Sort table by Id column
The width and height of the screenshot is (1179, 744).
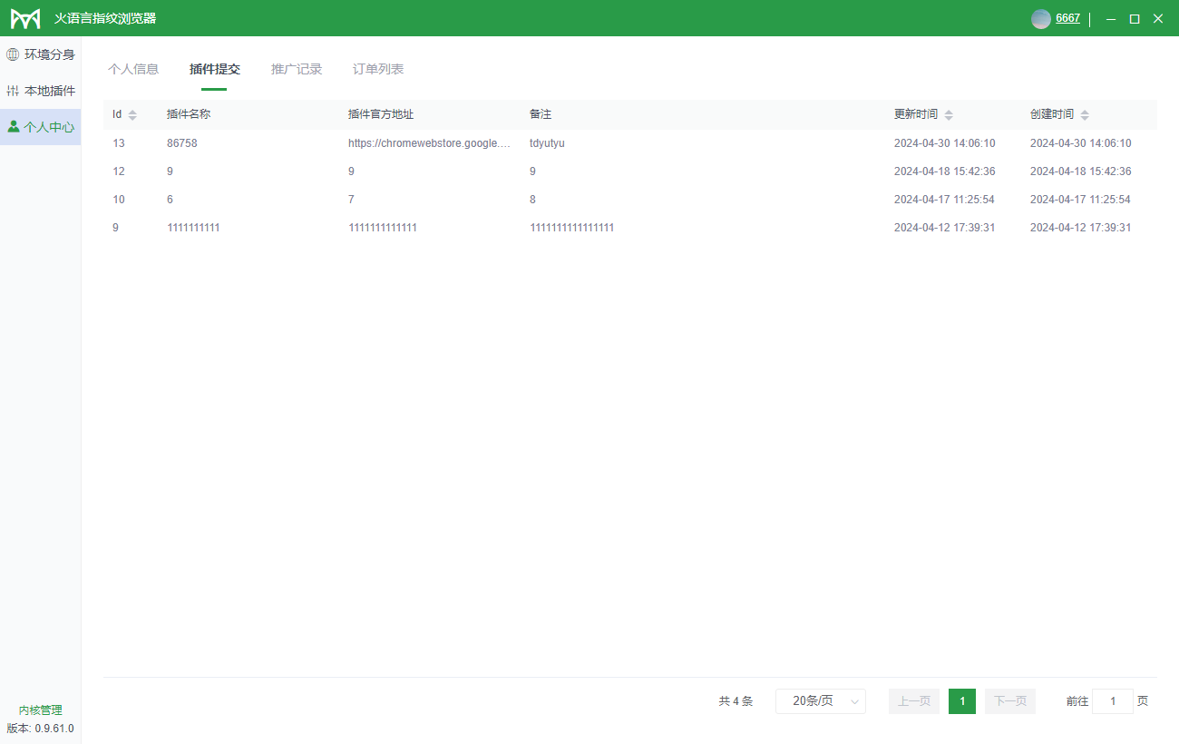132,115
